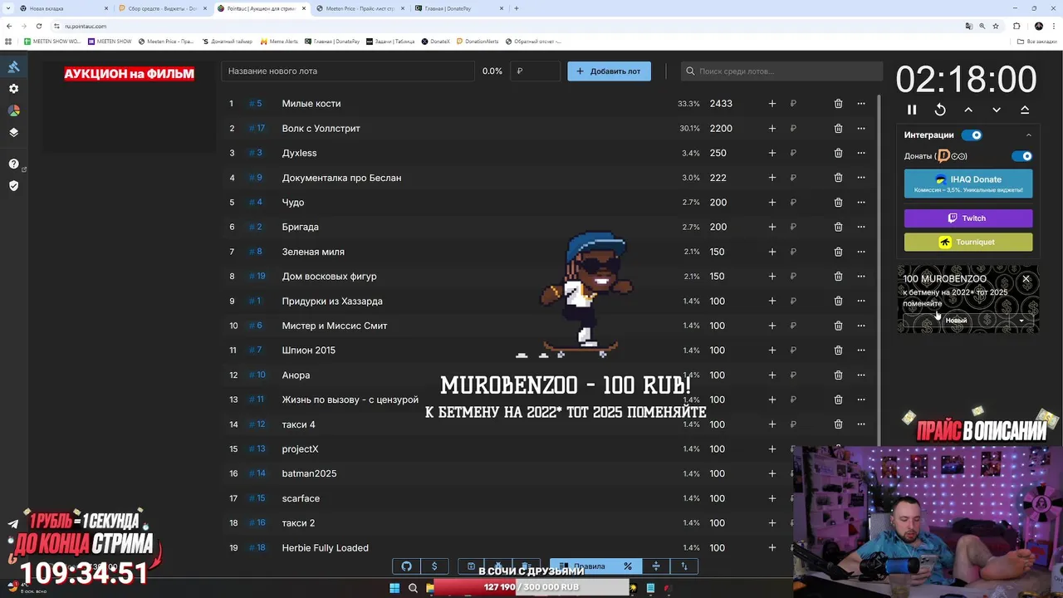Screen dimensions: 1063x598
Task: Add amount to Документалка про Беслан
Action: [x=772, y=178]
